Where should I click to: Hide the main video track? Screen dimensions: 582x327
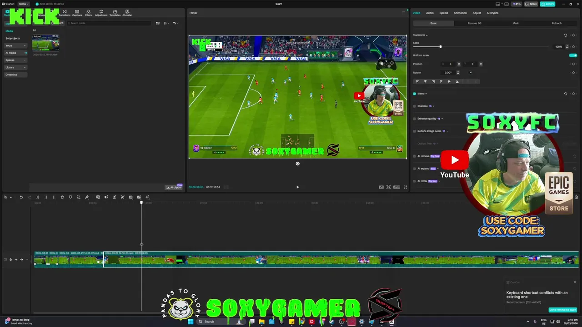click(x=16, y=260)
